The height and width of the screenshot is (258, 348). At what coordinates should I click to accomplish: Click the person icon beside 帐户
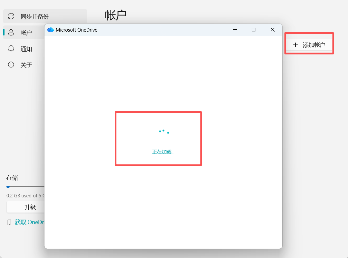(11, 33)
